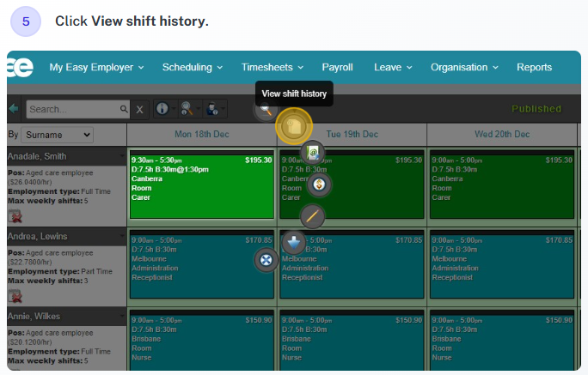Viewport: 588px width, 375px height.
Task: Expand the Annie, Wilkes row arrow
Action: (122, 316)
